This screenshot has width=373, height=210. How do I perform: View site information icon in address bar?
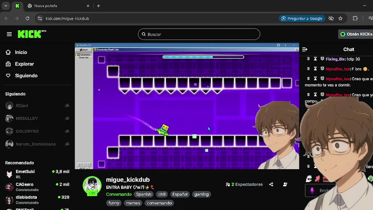pyautogui.click(x=40, y=18)
